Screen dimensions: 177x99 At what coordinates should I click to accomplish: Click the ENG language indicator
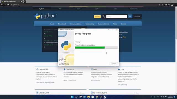158,97
